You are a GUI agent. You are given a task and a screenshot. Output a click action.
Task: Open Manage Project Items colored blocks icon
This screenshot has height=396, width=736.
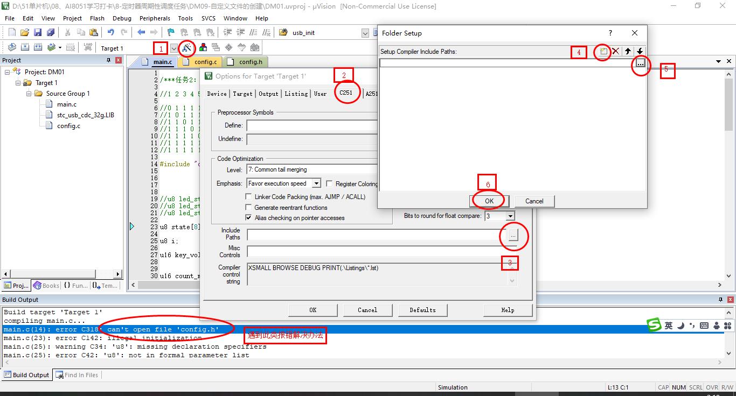click(x=203, y=48)
